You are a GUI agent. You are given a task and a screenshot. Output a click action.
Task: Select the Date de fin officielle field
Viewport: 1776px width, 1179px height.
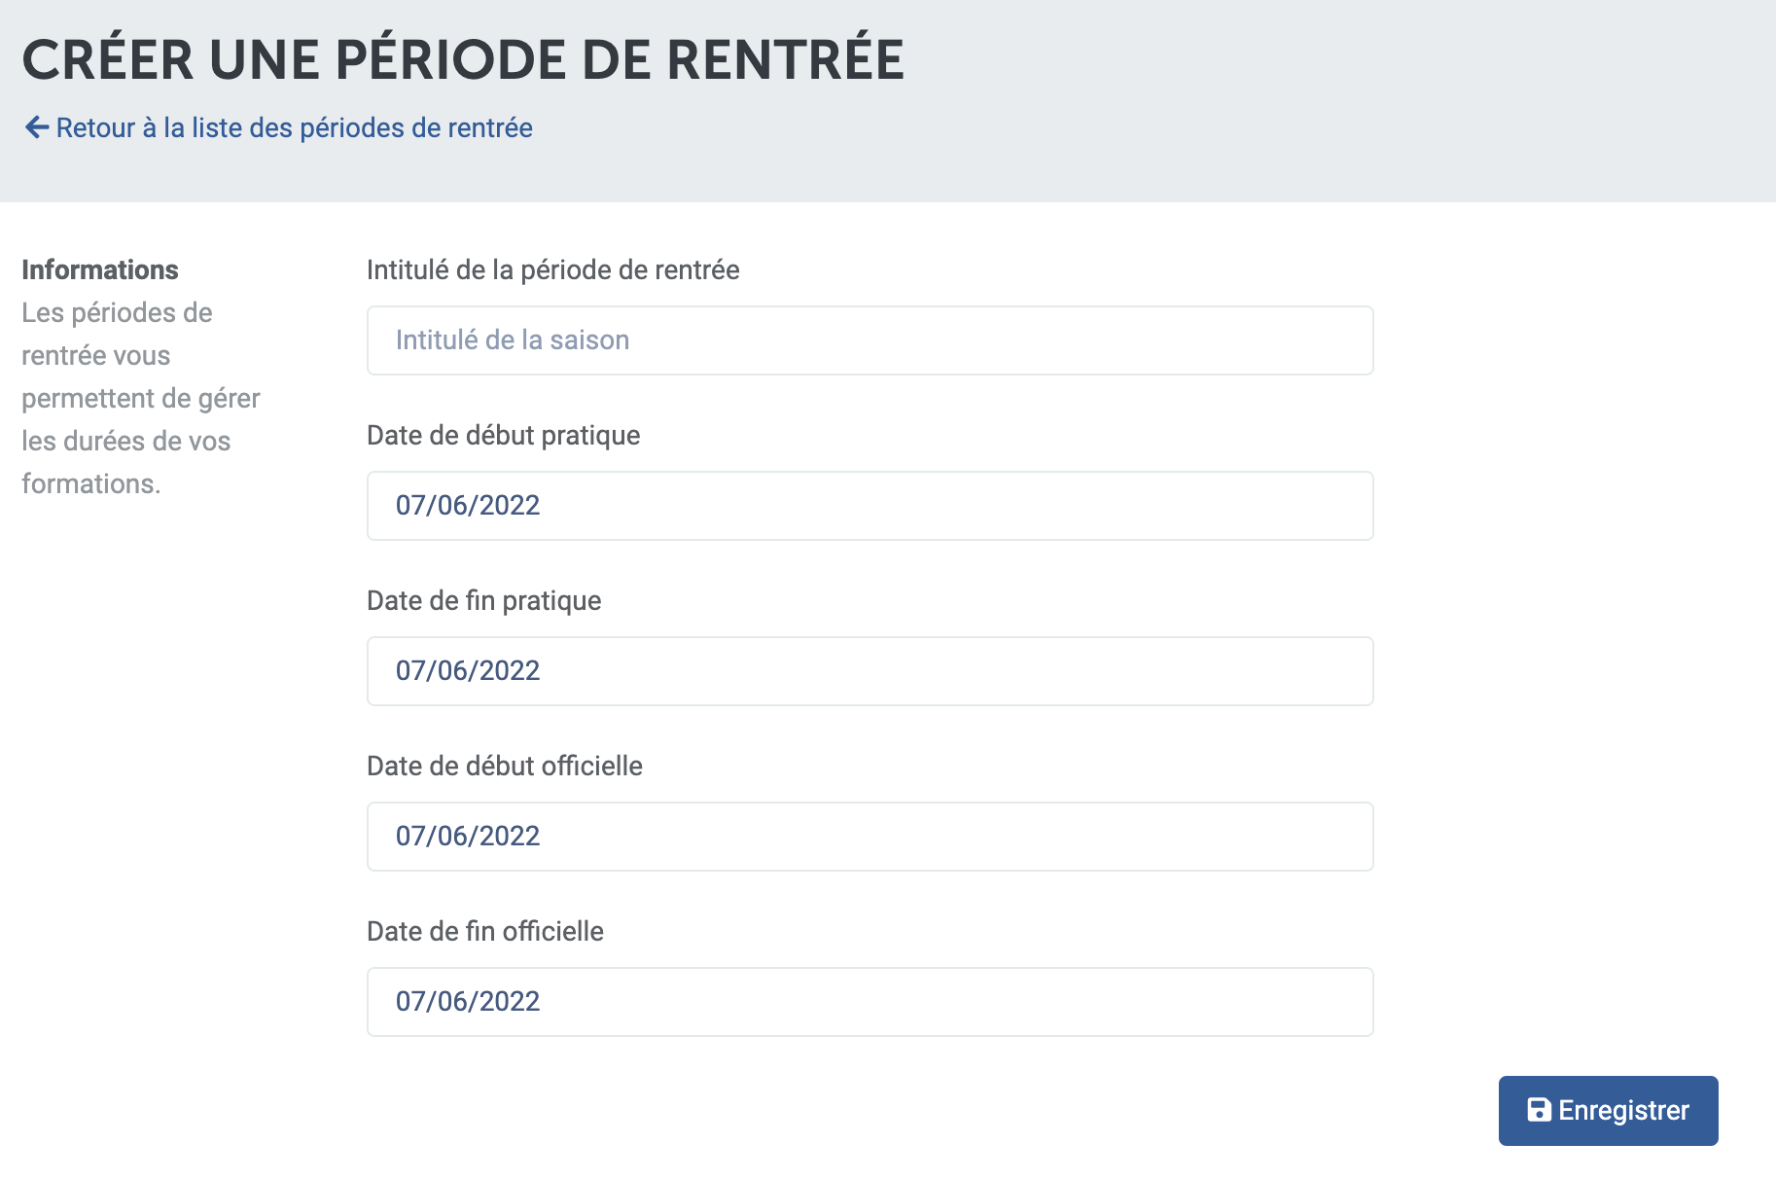870,1002
